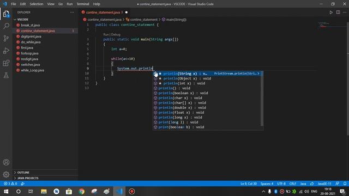Show hidden system tray icons

pos(263,191)
